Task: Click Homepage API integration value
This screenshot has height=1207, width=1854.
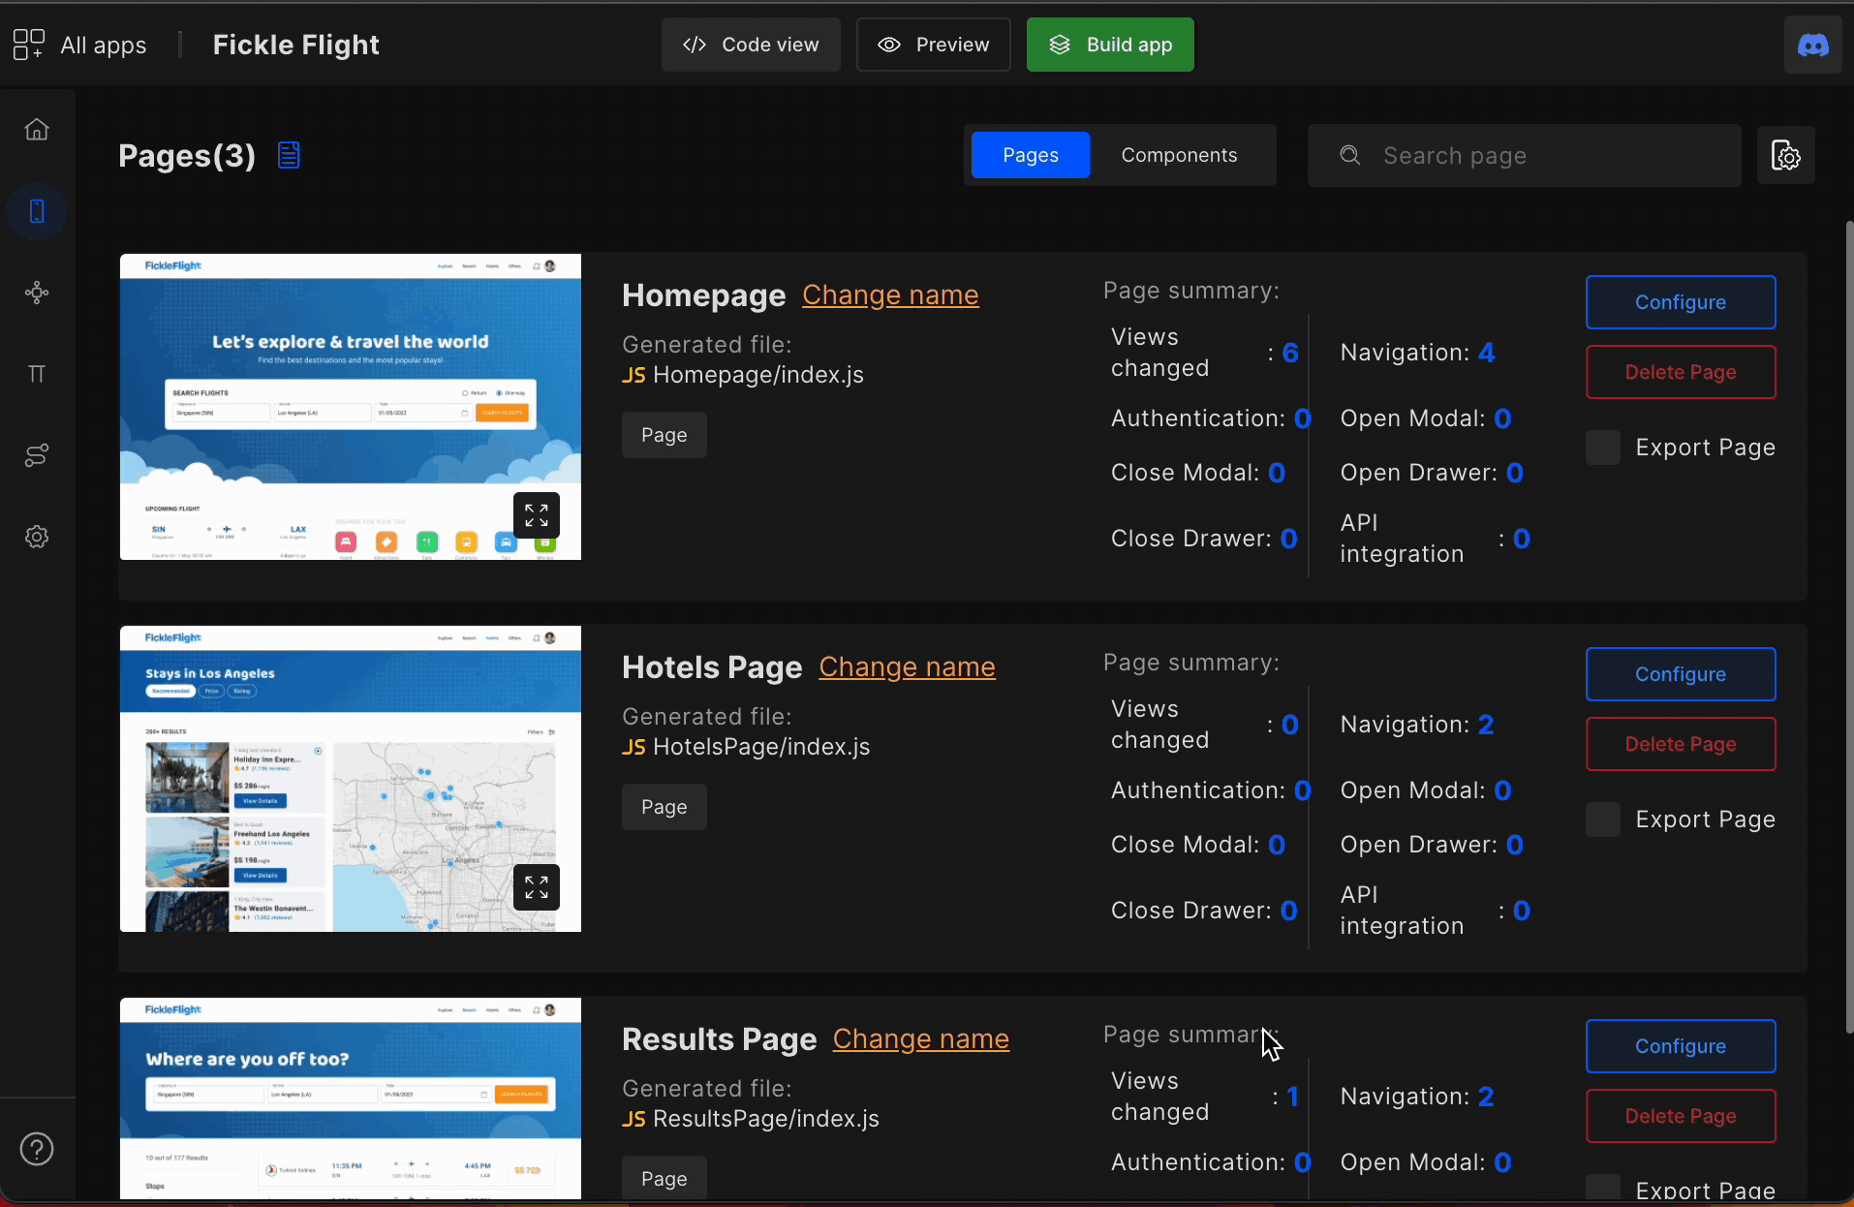Action: click(x=1522, y=539)
